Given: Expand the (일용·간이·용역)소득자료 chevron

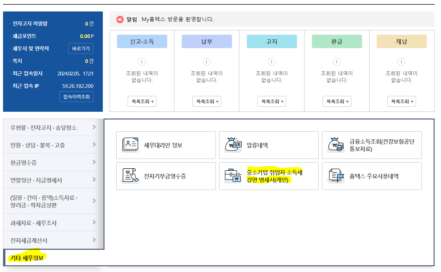Looking at the screenshot, I should pyautogui.click(x=94, y=201).
